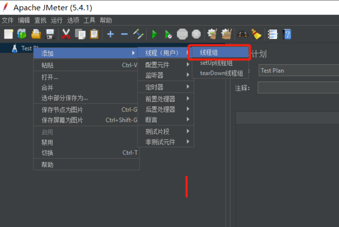
Task: Expand the 前置处理器 submenu
Action: pos(166,99)
